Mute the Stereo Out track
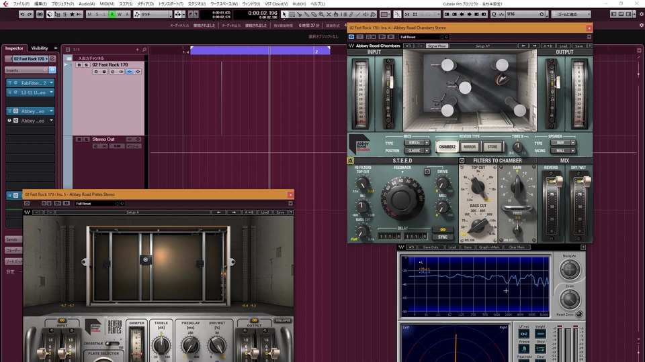Image resolution: width=645 pixels, height=362 pixels. [79, 139]
